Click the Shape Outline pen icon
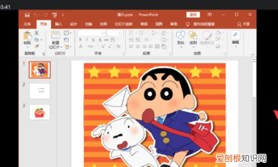Viewport: 278px width, 167px height. click(x=218, y=39)
